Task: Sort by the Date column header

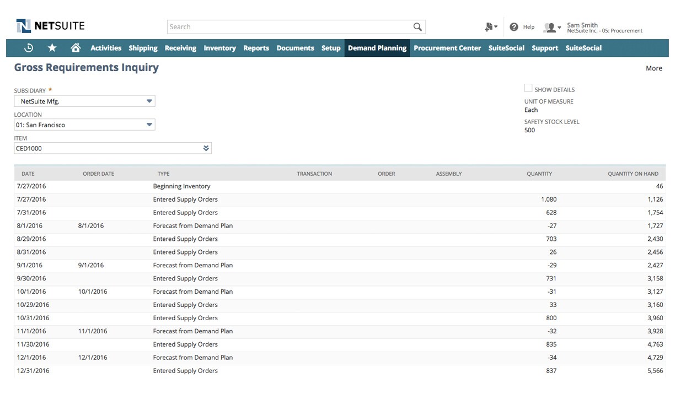Action: coord(28,174)
